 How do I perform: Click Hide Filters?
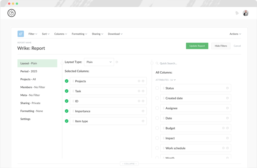(x=221, y=46)
